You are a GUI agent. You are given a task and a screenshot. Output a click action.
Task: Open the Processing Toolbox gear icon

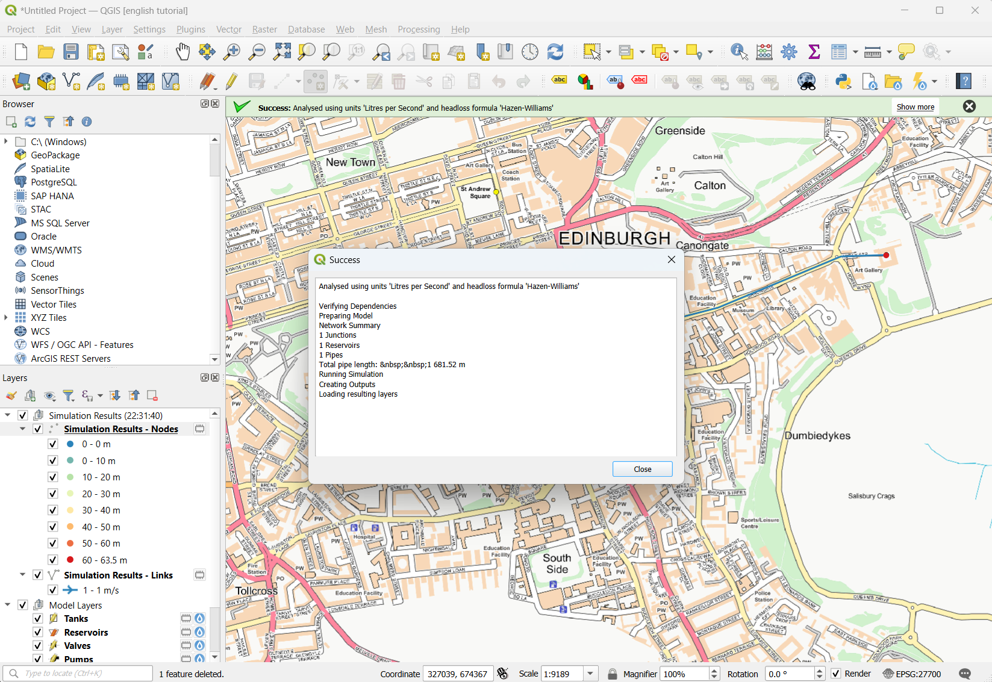[x=788, y=52]
